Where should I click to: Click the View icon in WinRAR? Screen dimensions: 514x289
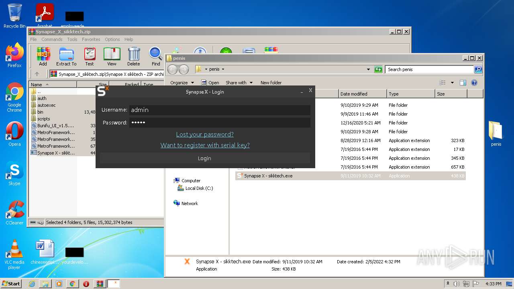pyautogui.click(x=112, y=56)
